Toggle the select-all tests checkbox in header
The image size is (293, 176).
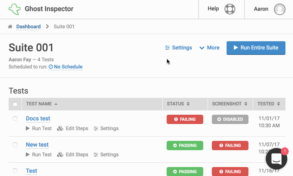pyautogui.click(x=15, y=104)
